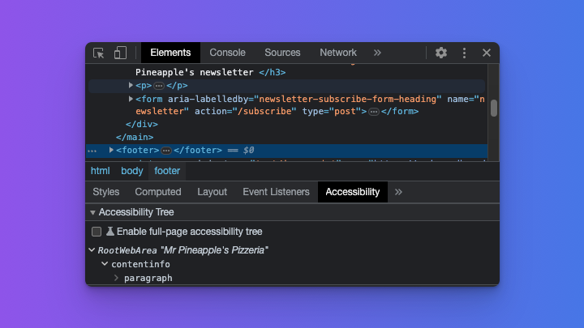
Task: Collapse the contentinfo tree node
Action: (x=104, y=264)
